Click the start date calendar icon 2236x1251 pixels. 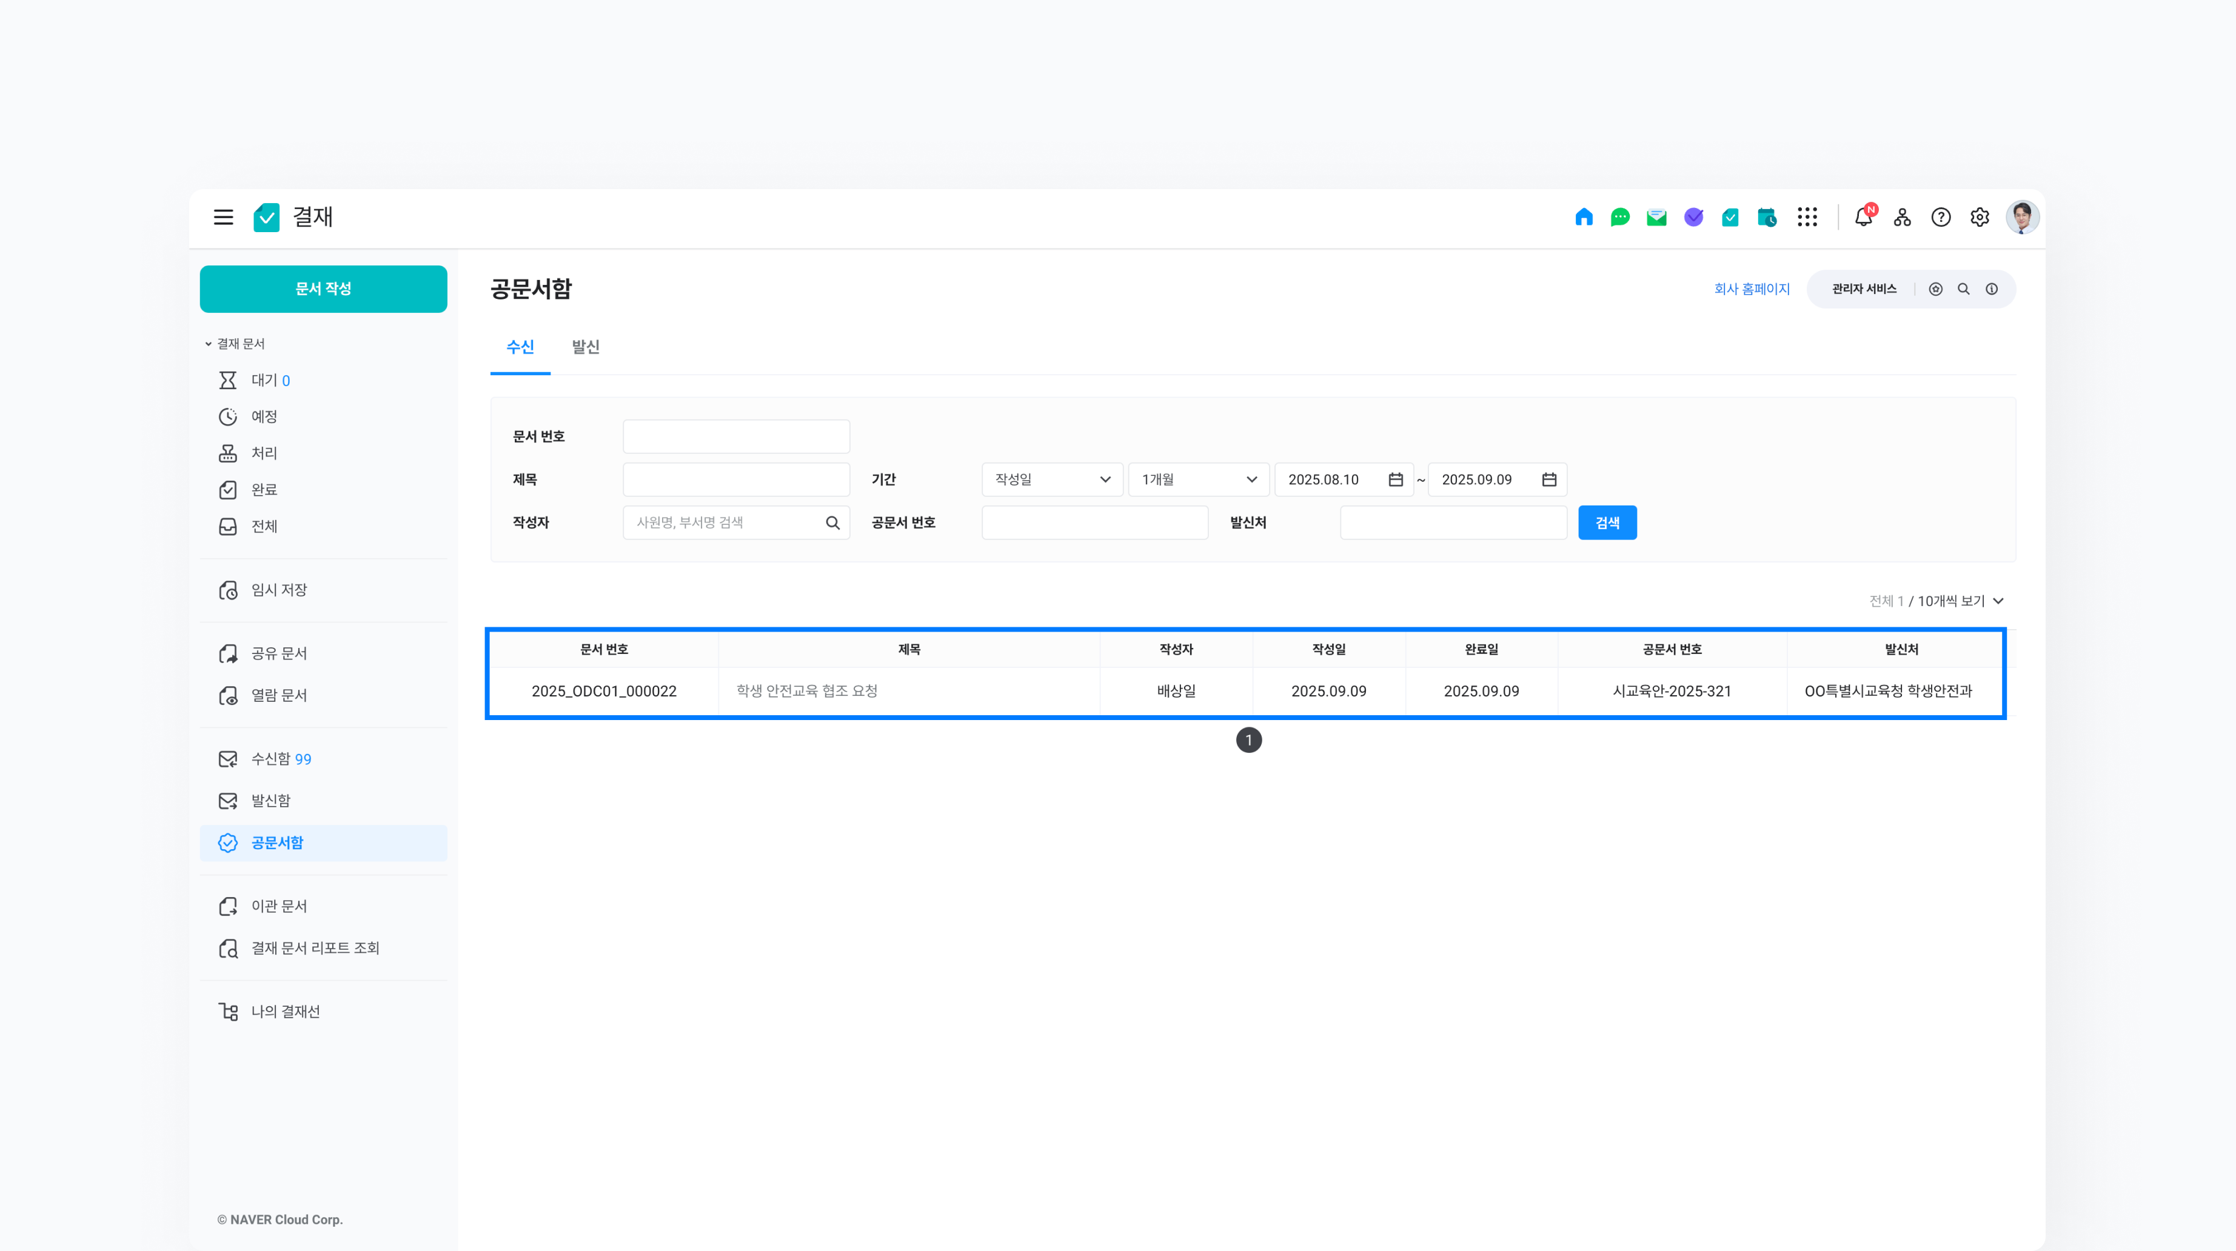[x=1396, y=480]
